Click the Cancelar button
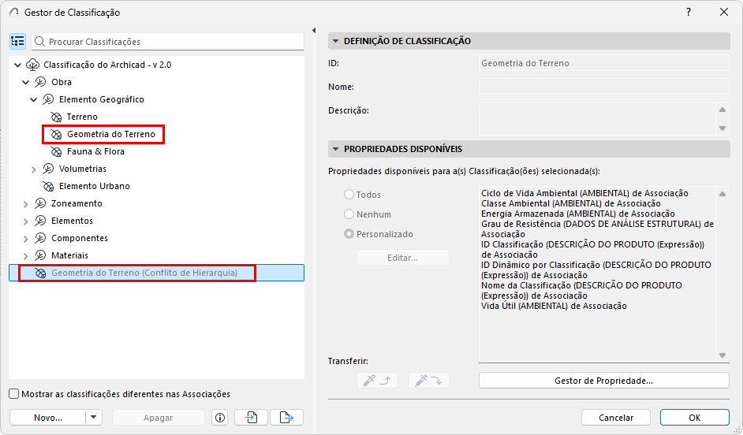This screenshot has height=435, width=743. tap(615, 418)
